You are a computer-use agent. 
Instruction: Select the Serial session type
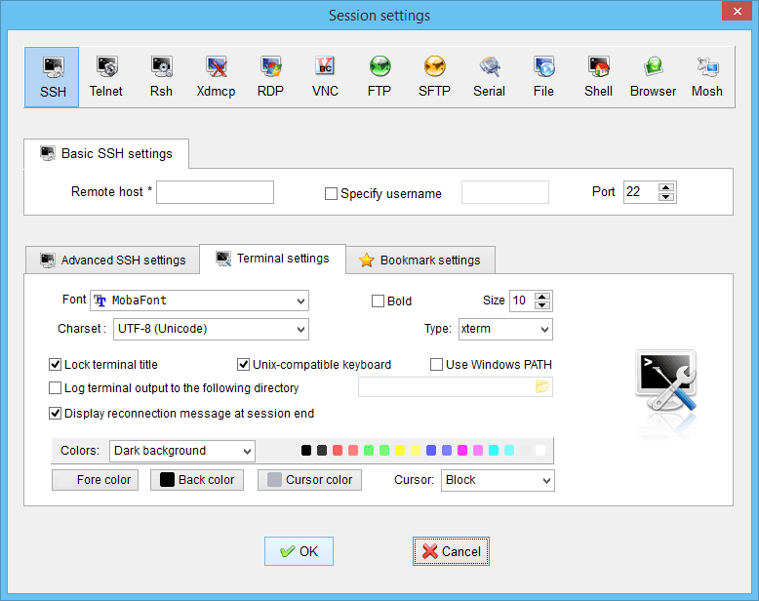489,77
